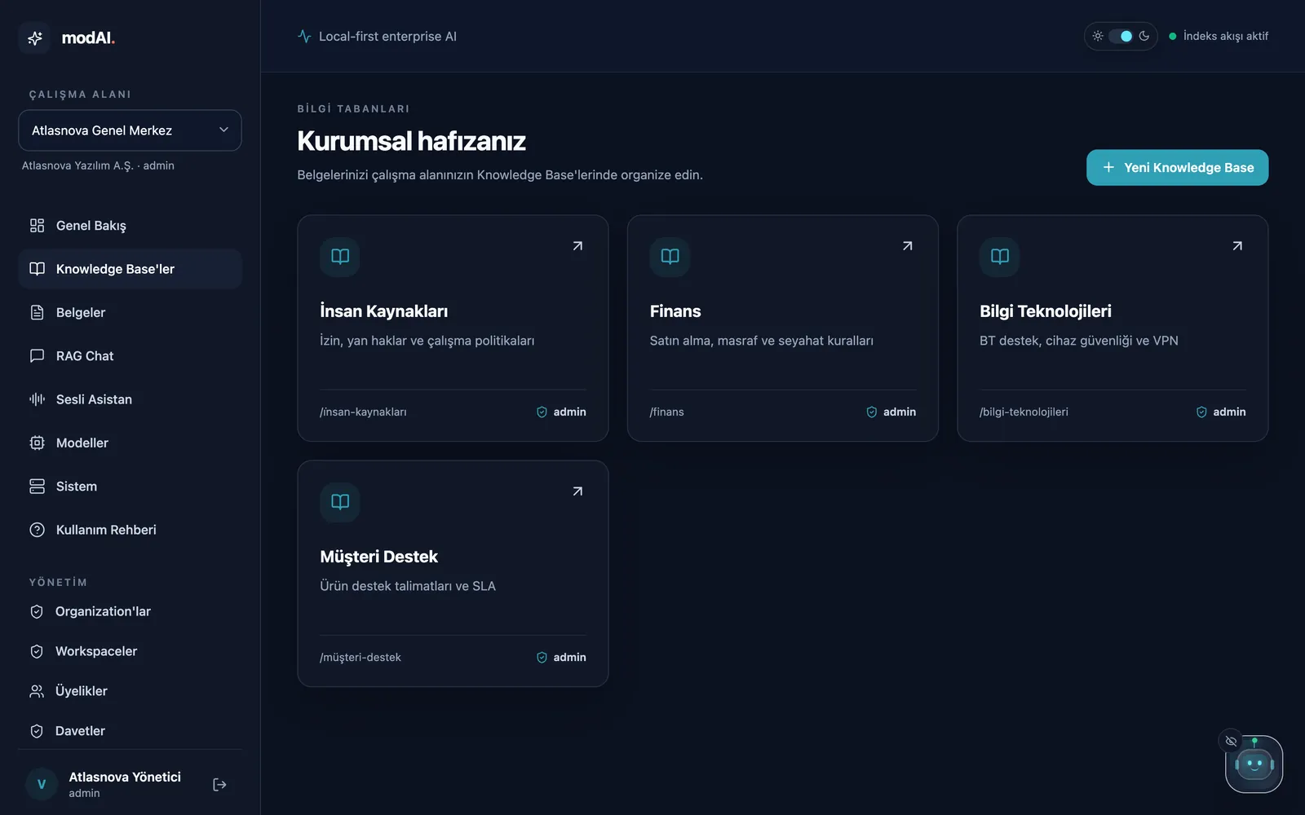Viewport: 1305px width, 815px height.
Task: Open Davetler under Yönetim
Action: (x=130, y=731)
